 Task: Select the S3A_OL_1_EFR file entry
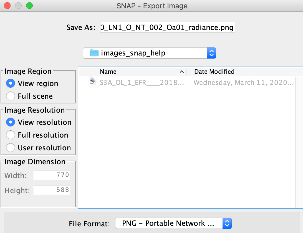142,83
